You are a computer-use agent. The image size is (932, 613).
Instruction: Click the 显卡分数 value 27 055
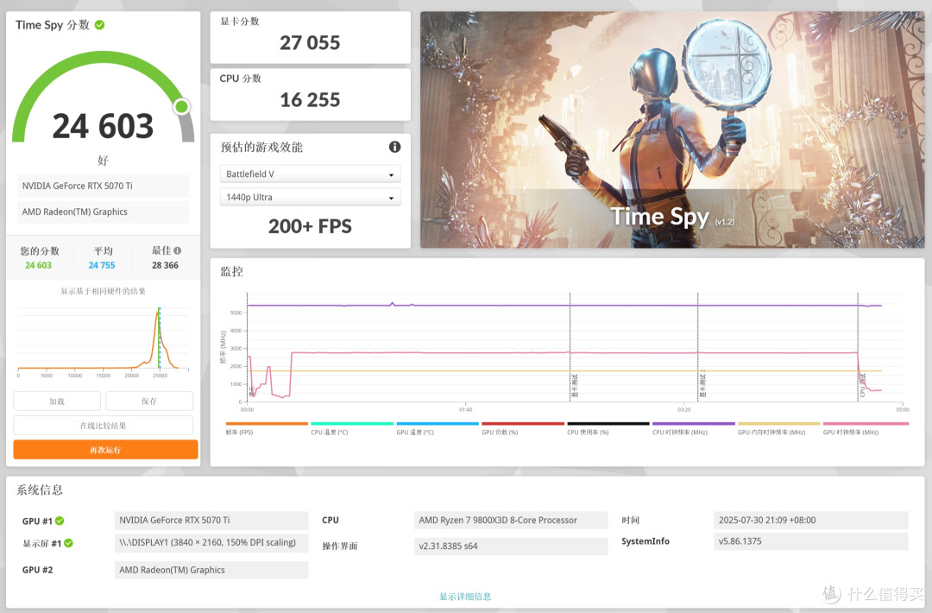tap(310, 43)
